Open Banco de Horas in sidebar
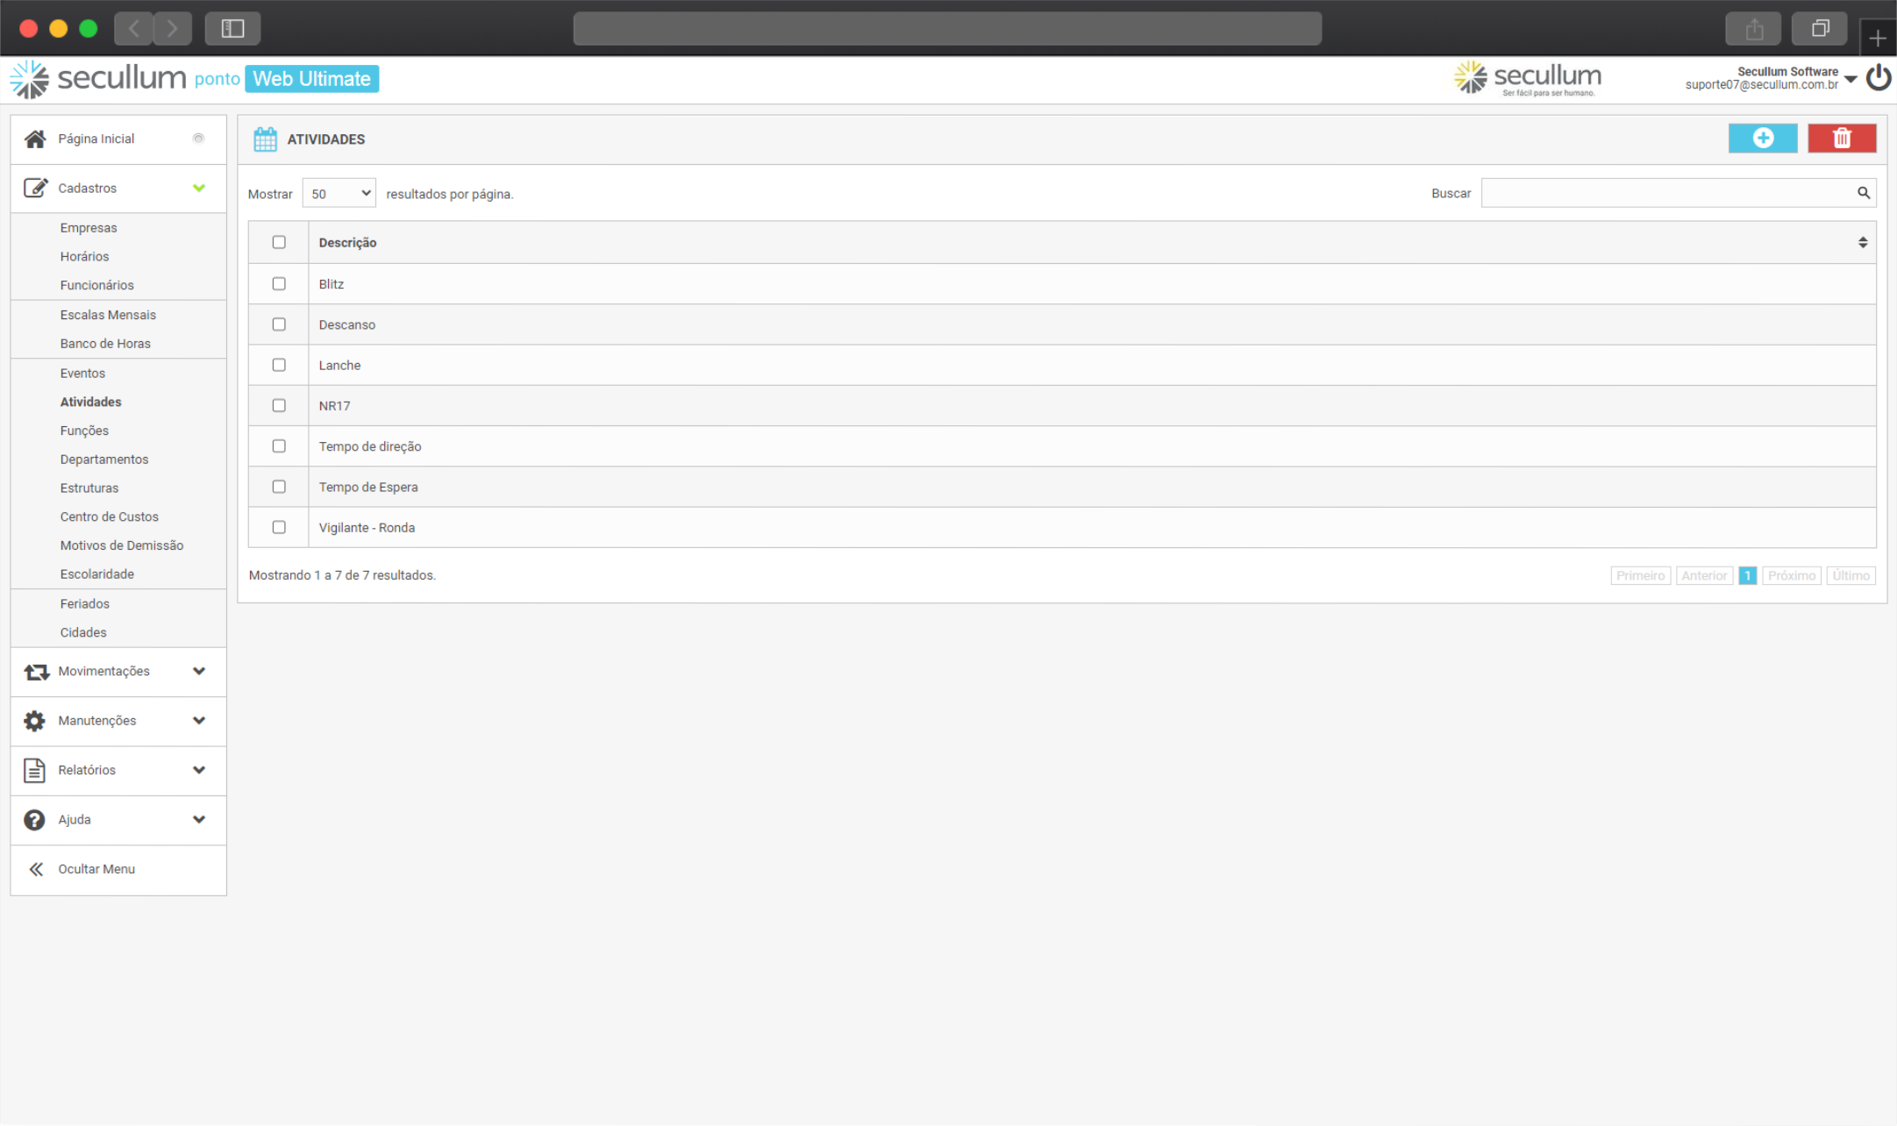This screenshot has width=1897, height=1126. 105,344
